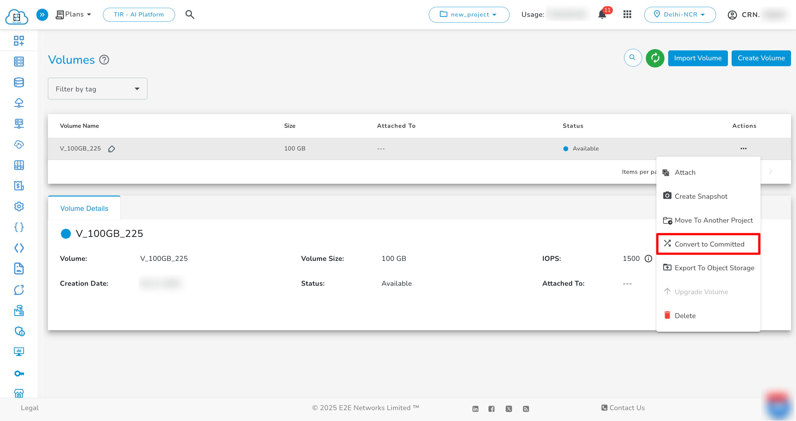Viewport: 796px width, 421px height.
Task: Click the Volumes help question mark icon
Action: click(x=104, y=60)
